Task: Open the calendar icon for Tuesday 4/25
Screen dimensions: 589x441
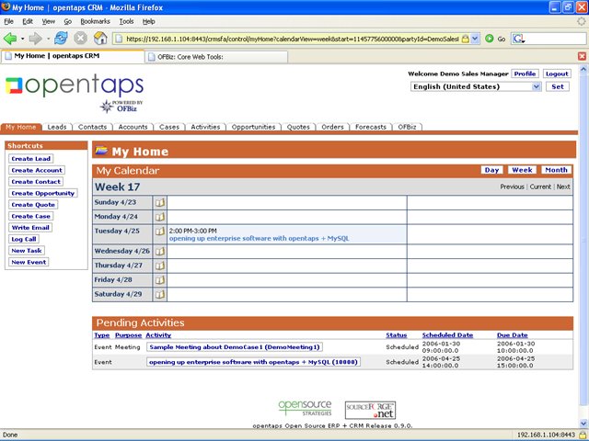Action: coord(159,232)
